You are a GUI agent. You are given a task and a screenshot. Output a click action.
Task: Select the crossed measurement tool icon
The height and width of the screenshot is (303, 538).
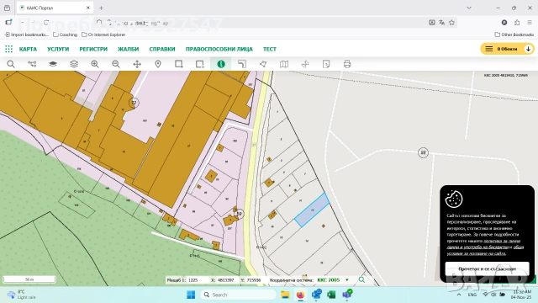(305, 64)
